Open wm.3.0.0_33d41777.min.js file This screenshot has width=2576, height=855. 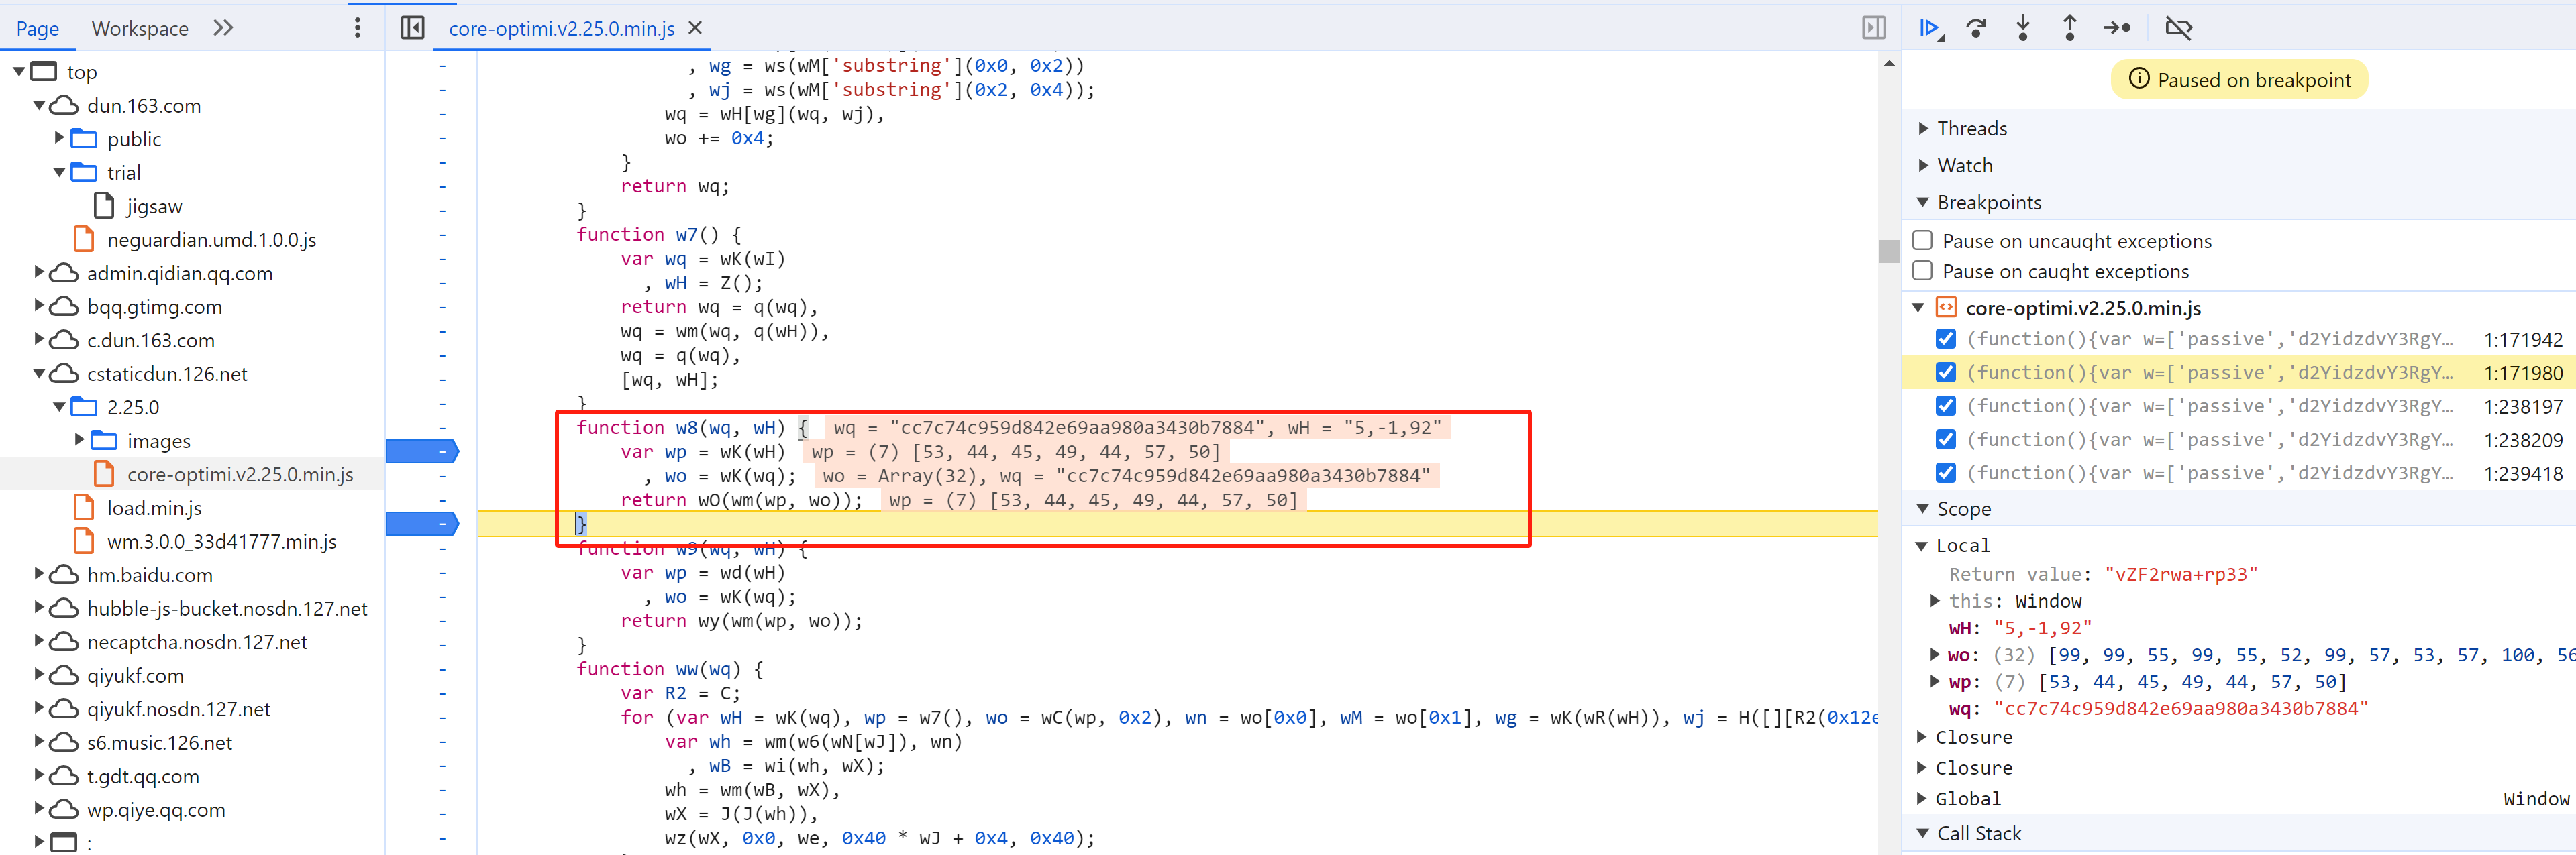point(221,541)
